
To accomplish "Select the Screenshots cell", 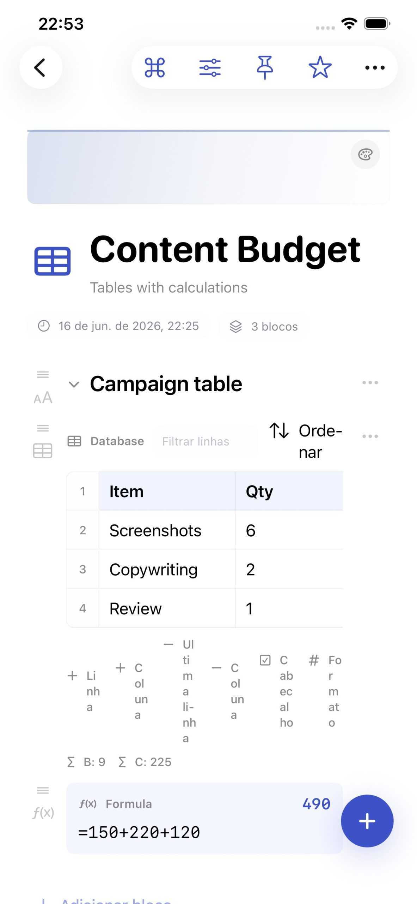I will (167, 530).
